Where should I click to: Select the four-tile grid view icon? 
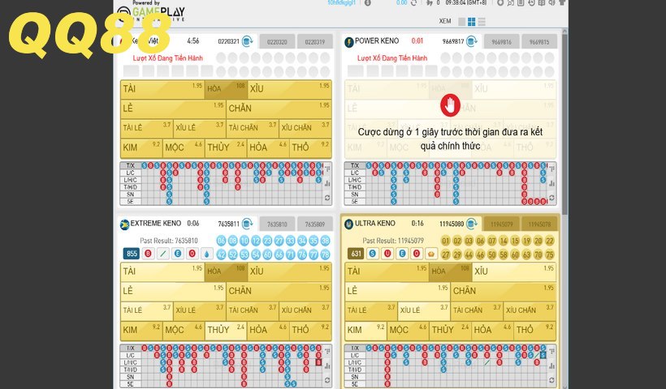coord(471,22)
